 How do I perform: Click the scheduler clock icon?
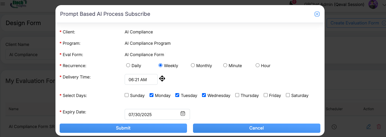coord(334,127)
